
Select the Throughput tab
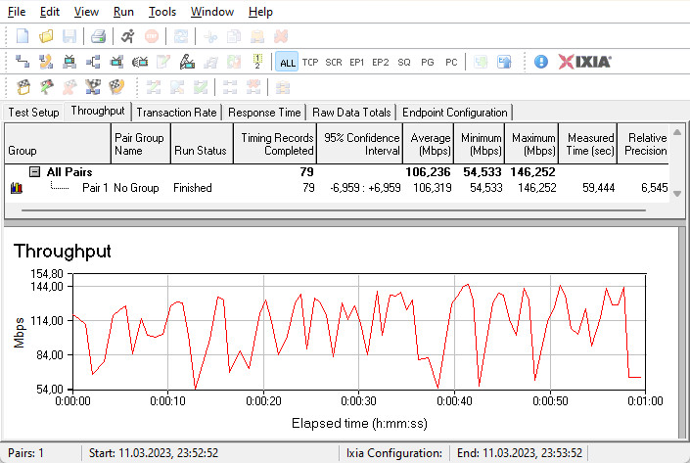[98, 111]
